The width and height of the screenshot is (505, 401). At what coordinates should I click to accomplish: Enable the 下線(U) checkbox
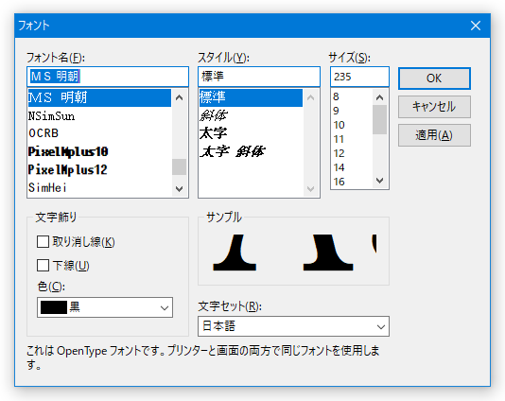pyautogui.click(x=43, y=266)
